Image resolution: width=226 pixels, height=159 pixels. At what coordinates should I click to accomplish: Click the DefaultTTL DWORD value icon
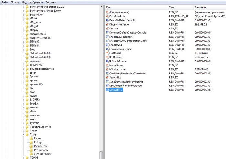(107, 90)
